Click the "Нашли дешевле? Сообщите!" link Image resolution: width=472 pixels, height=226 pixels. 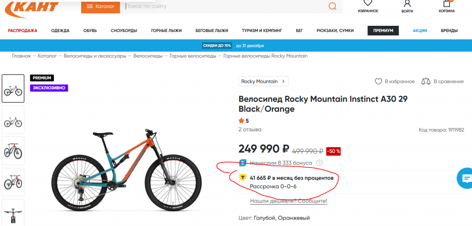[x=289, y=201]
